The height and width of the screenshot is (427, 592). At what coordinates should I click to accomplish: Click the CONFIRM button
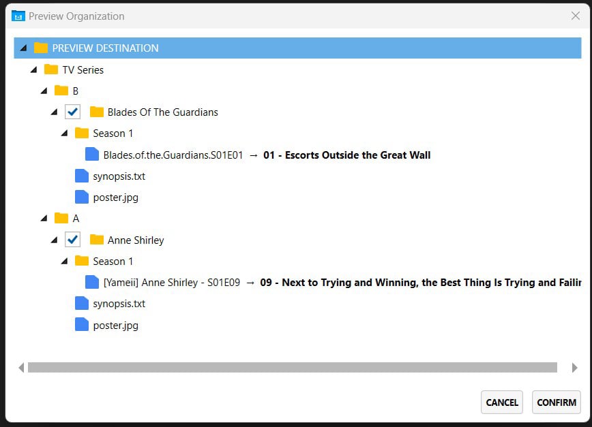point(557,402)
